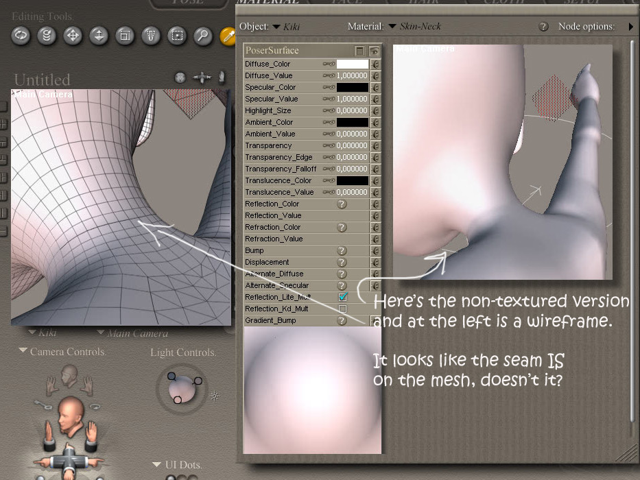Toggle the PoserSurface preview eye icon

tap(374, 51)
